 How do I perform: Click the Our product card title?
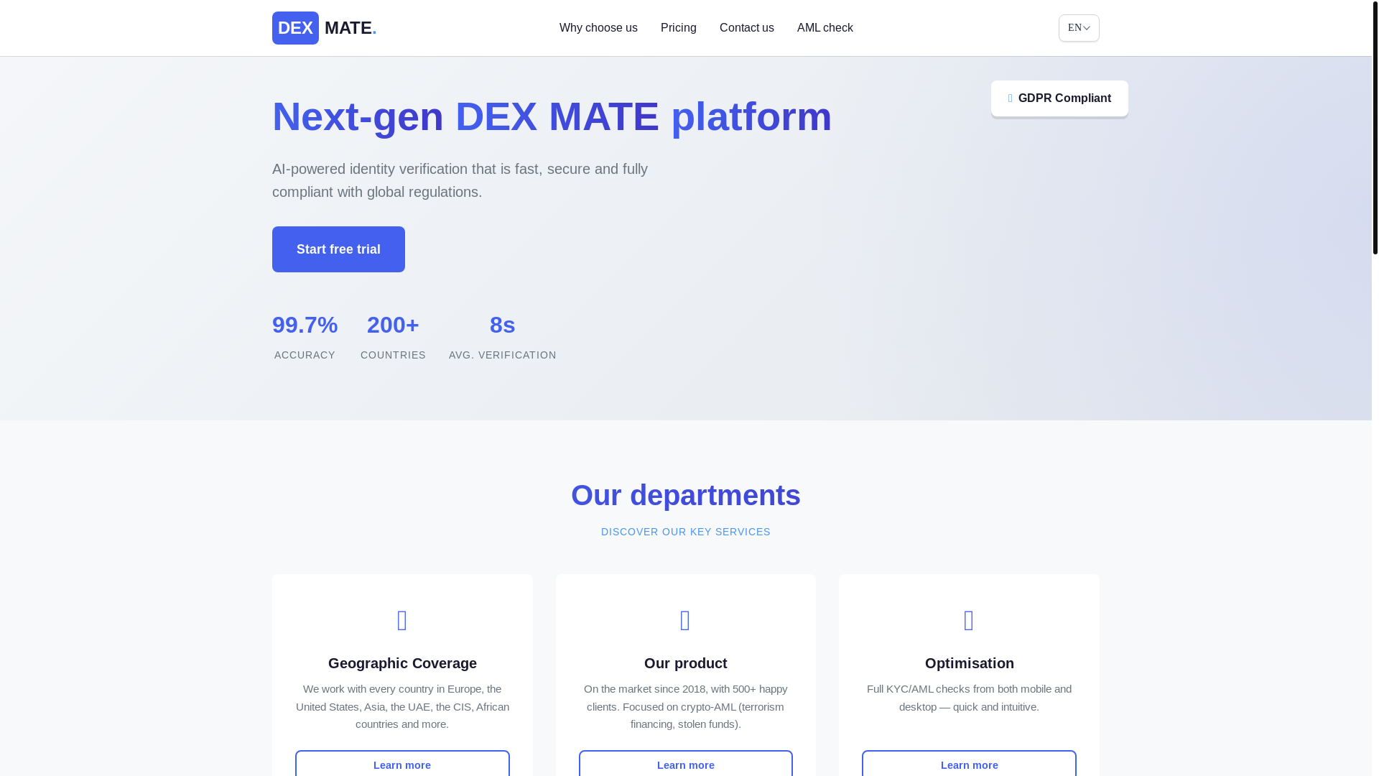(x=686, y=663)
